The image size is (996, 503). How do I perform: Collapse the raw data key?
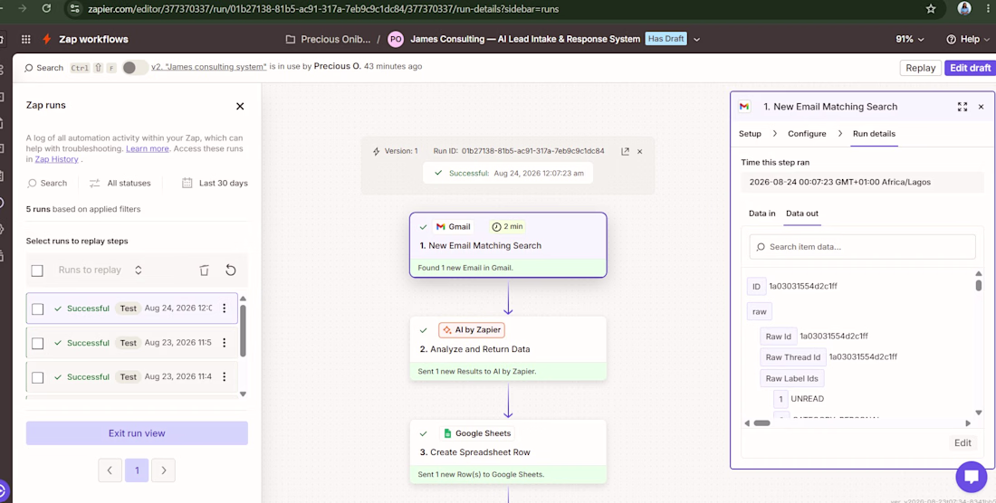pos(760,311)
